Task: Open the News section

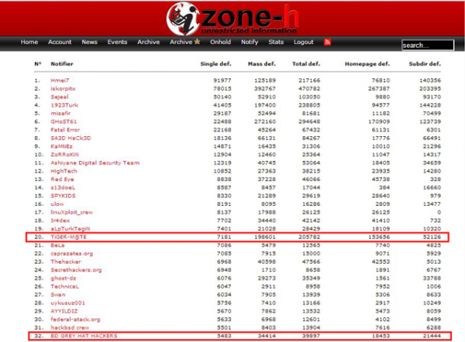Action: [90, 42]
